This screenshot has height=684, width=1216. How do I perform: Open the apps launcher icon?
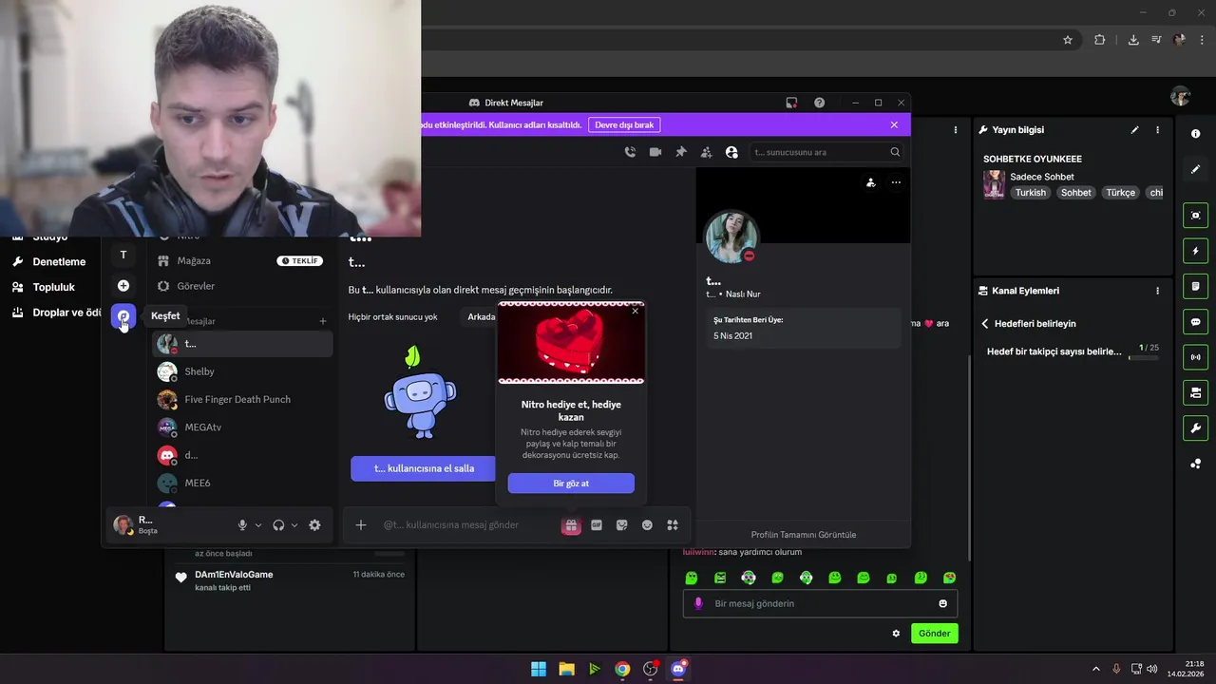673,525
